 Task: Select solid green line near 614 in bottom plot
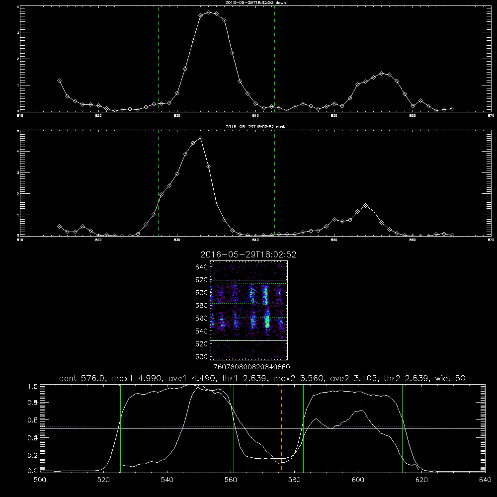[x=402, y=428]
